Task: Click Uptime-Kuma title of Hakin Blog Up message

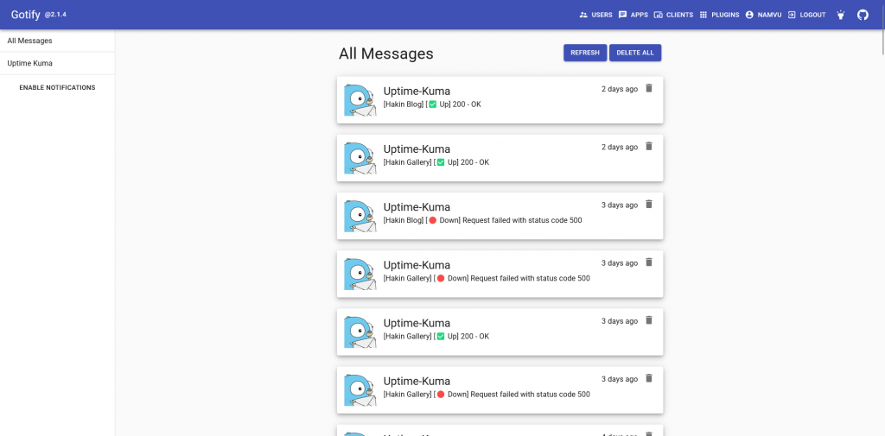Action: click(x=417, y=92)
